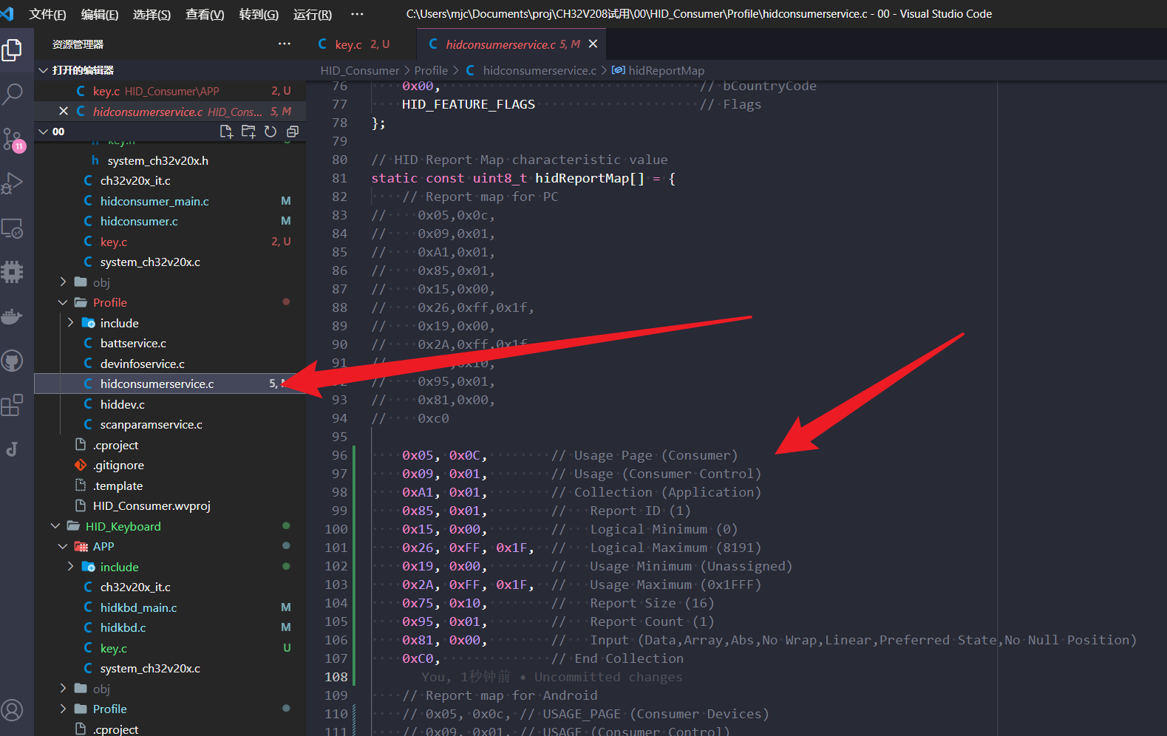
Task: Click hidconsumerservice.c in the breadcrumb
Action: pyautogui.click(x=540, y=70)
